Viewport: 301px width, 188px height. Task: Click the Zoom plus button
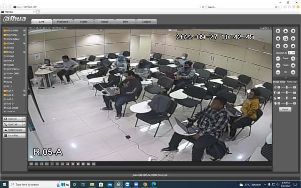(293, 59)
